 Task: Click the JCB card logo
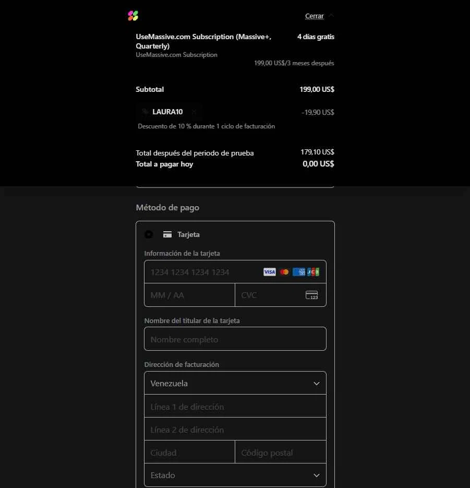pos(313,272)
